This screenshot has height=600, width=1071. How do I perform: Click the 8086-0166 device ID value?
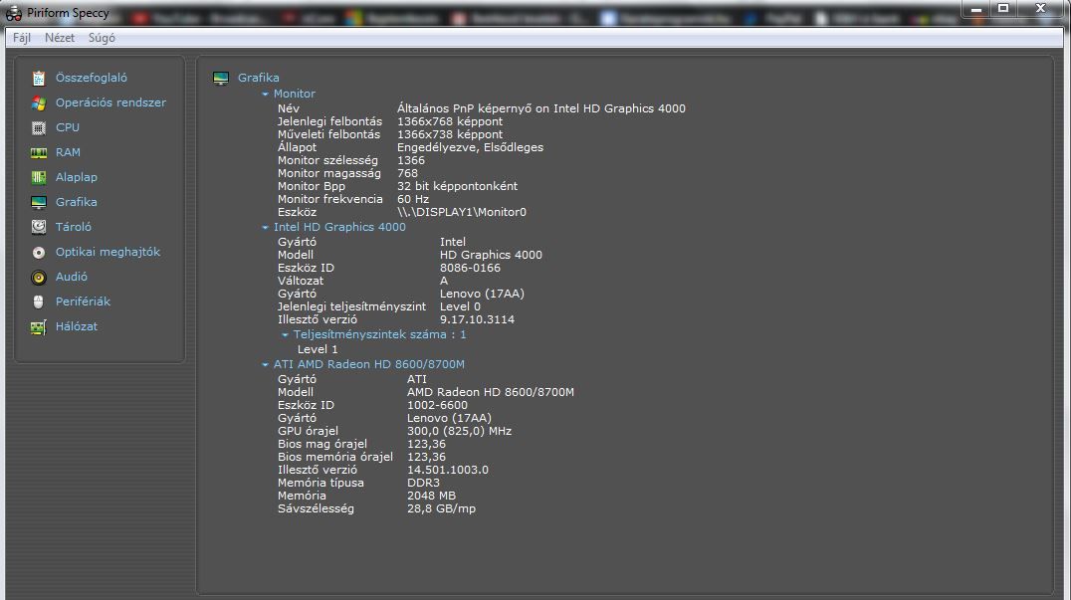[470, 269]
